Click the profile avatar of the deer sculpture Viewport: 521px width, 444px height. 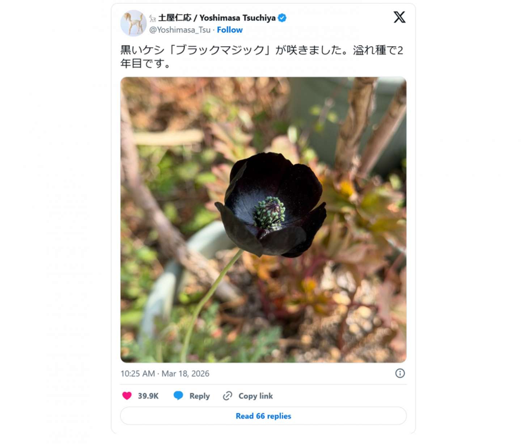tap(133, 23)
